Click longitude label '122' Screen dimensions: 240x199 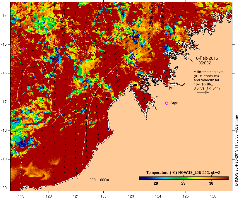tap(104, 196)
